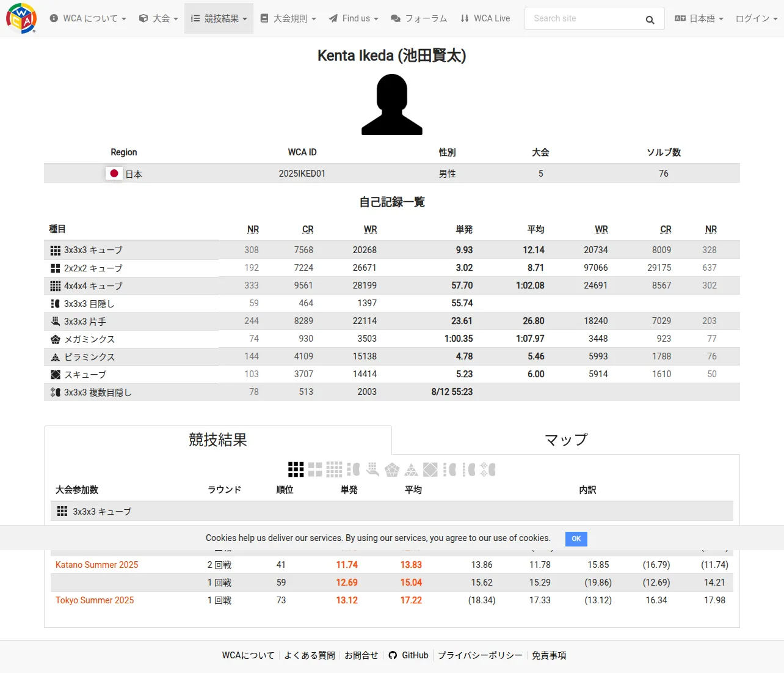Select the 2x2x2 cube event icon filter

coord(315,469)
